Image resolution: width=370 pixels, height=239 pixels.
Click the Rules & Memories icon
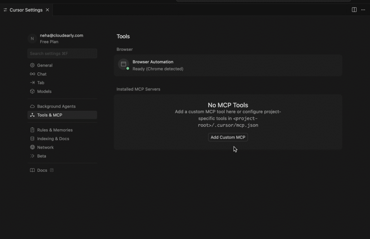(x=33, y=130)
